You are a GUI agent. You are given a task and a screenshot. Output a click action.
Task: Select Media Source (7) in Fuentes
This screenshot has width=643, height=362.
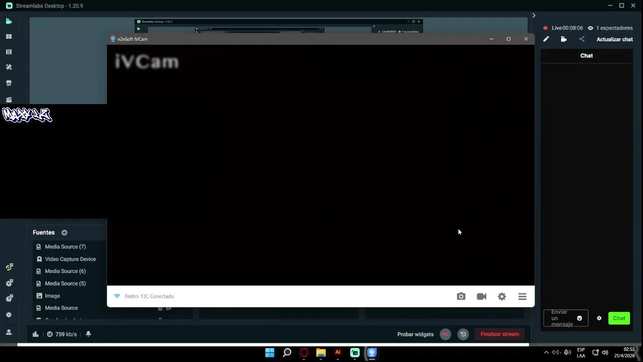pos(65,247)
